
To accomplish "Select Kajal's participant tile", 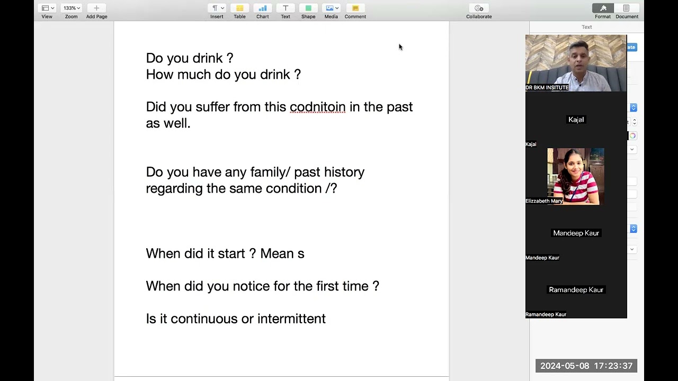I will [576, 120].
